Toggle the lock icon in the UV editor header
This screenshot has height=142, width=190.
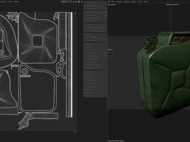click(x=76, y=2)
